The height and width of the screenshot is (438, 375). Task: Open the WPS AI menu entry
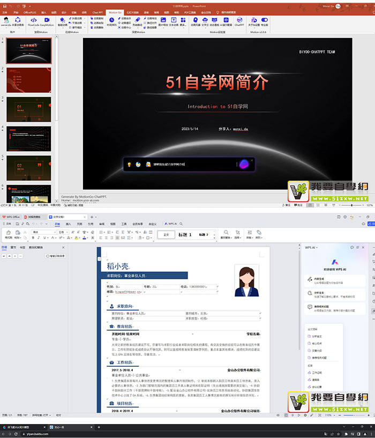click(171, 224)
